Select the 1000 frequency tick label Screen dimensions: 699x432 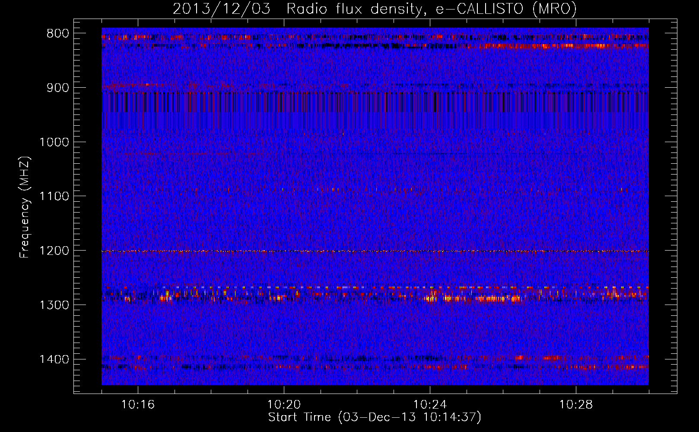point(54,142)
